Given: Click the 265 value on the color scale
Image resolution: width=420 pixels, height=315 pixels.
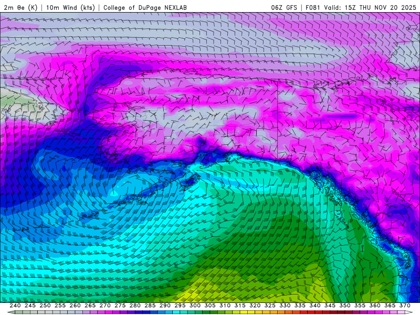Looking at the screenshot, I should 90,306.
